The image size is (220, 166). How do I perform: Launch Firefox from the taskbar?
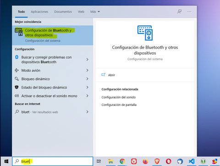pyautogui.click(x=145, y=161)
